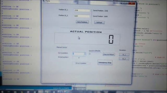
Task: Trigger the DI_1 simulation button
Action: 124,55
